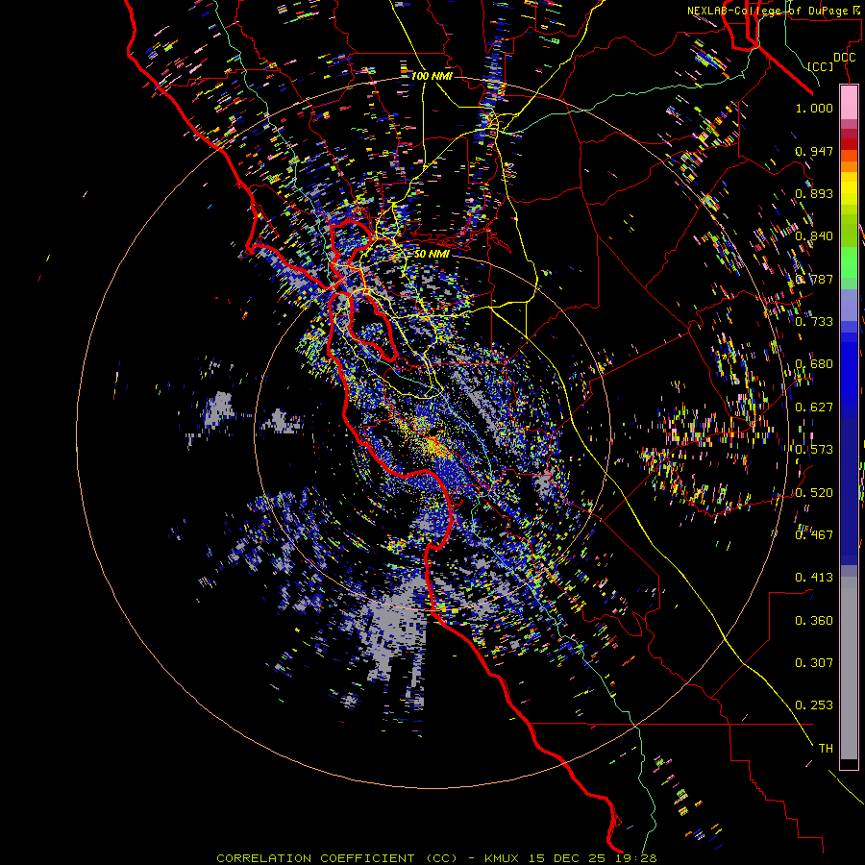The image size is (865, 865).
Task: Select the DCC label above the legend
Action: click(x=844, y=58)
